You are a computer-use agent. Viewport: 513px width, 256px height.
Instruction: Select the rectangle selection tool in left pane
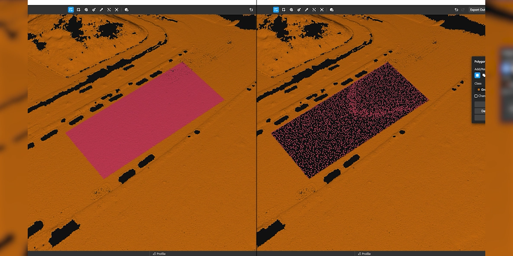pos(78,10)
